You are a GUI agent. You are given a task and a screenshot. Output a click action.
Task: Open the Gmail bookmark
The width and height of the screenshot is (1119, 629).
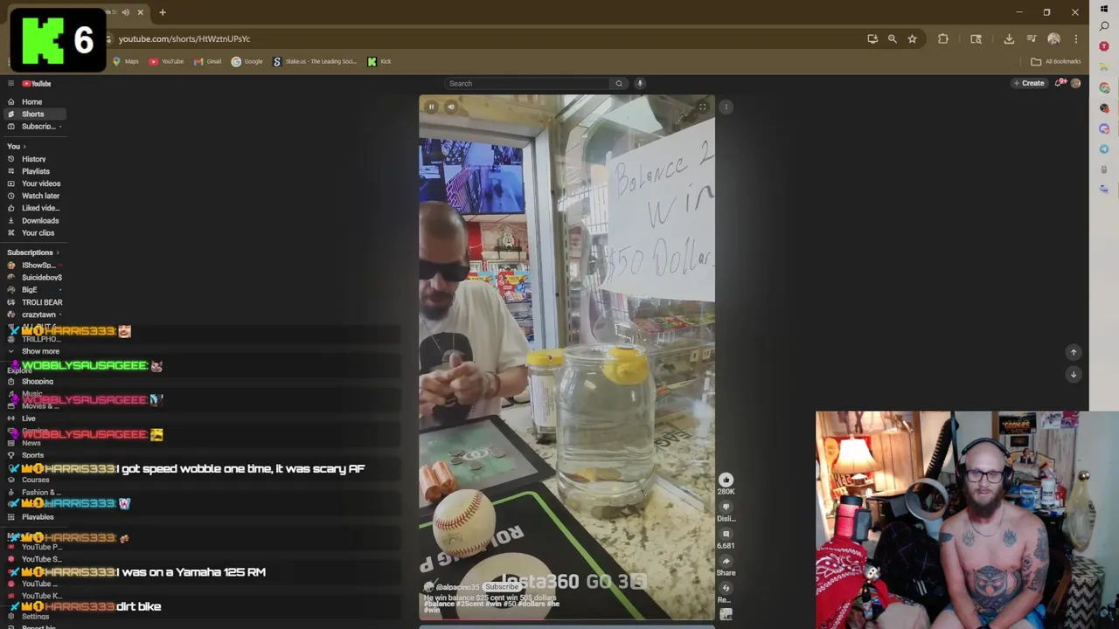tap(208, 62)
